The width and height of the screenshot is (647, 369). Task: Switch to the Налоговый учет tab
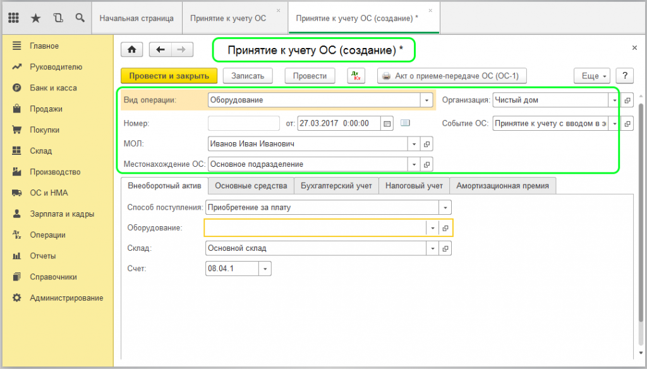coord(414,186)
